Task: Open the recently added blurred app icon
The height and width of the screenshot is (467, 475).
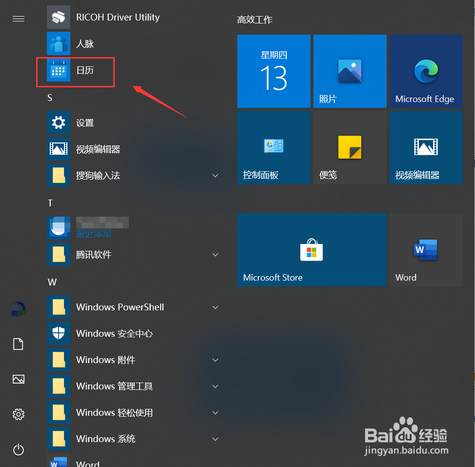Action: coord(59,228)
